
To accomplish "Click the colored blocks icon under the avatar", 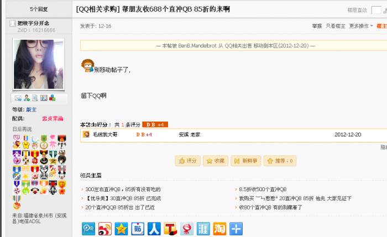I will (x=52, y=98).
